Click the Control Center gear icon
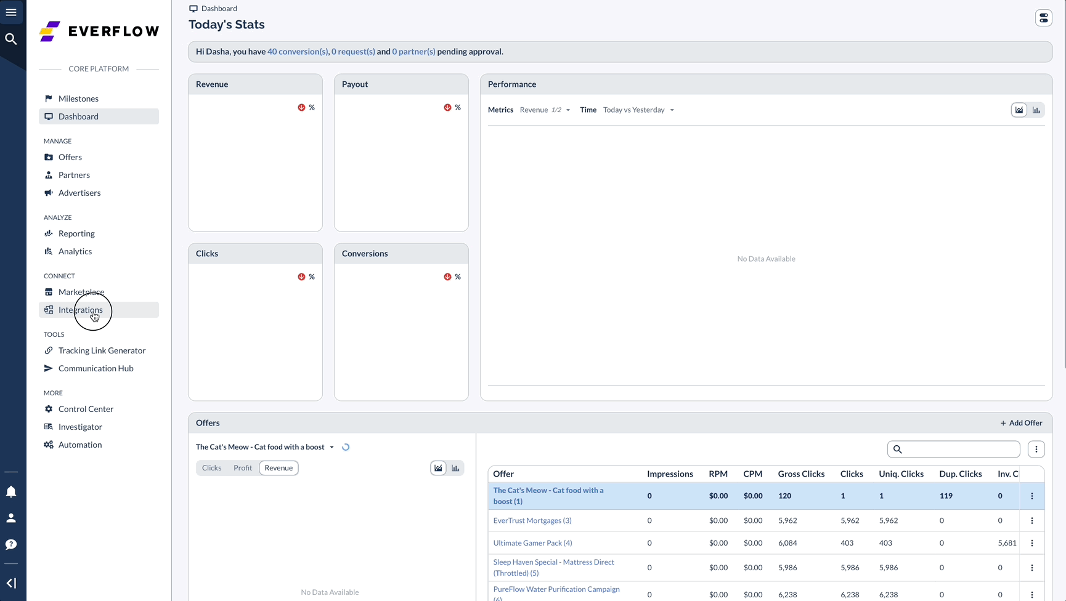Screen dimensions: 1066x601 tap(49, 409)
